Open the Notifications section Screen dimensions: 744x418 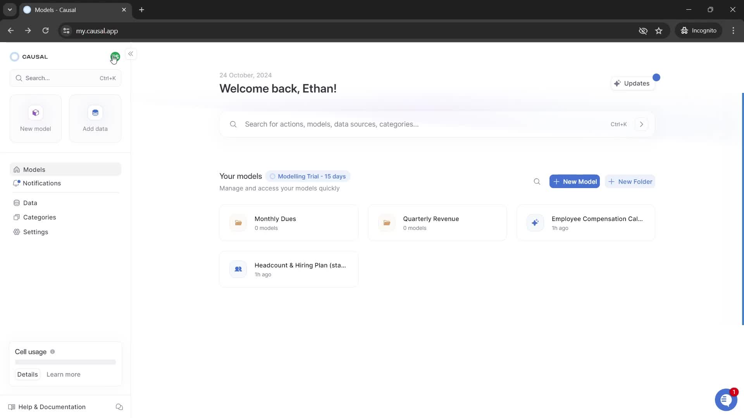click(42, 183)
